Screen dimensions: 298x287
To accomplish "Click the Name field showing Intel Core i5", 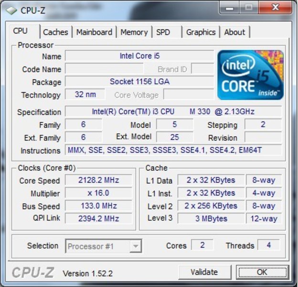I will [139, 56].
